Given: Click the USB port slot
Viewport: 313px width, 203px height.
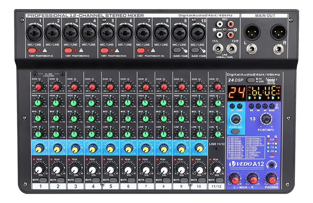Looking at the screenshot, I should pyautogui.click(x=269, y=80).
